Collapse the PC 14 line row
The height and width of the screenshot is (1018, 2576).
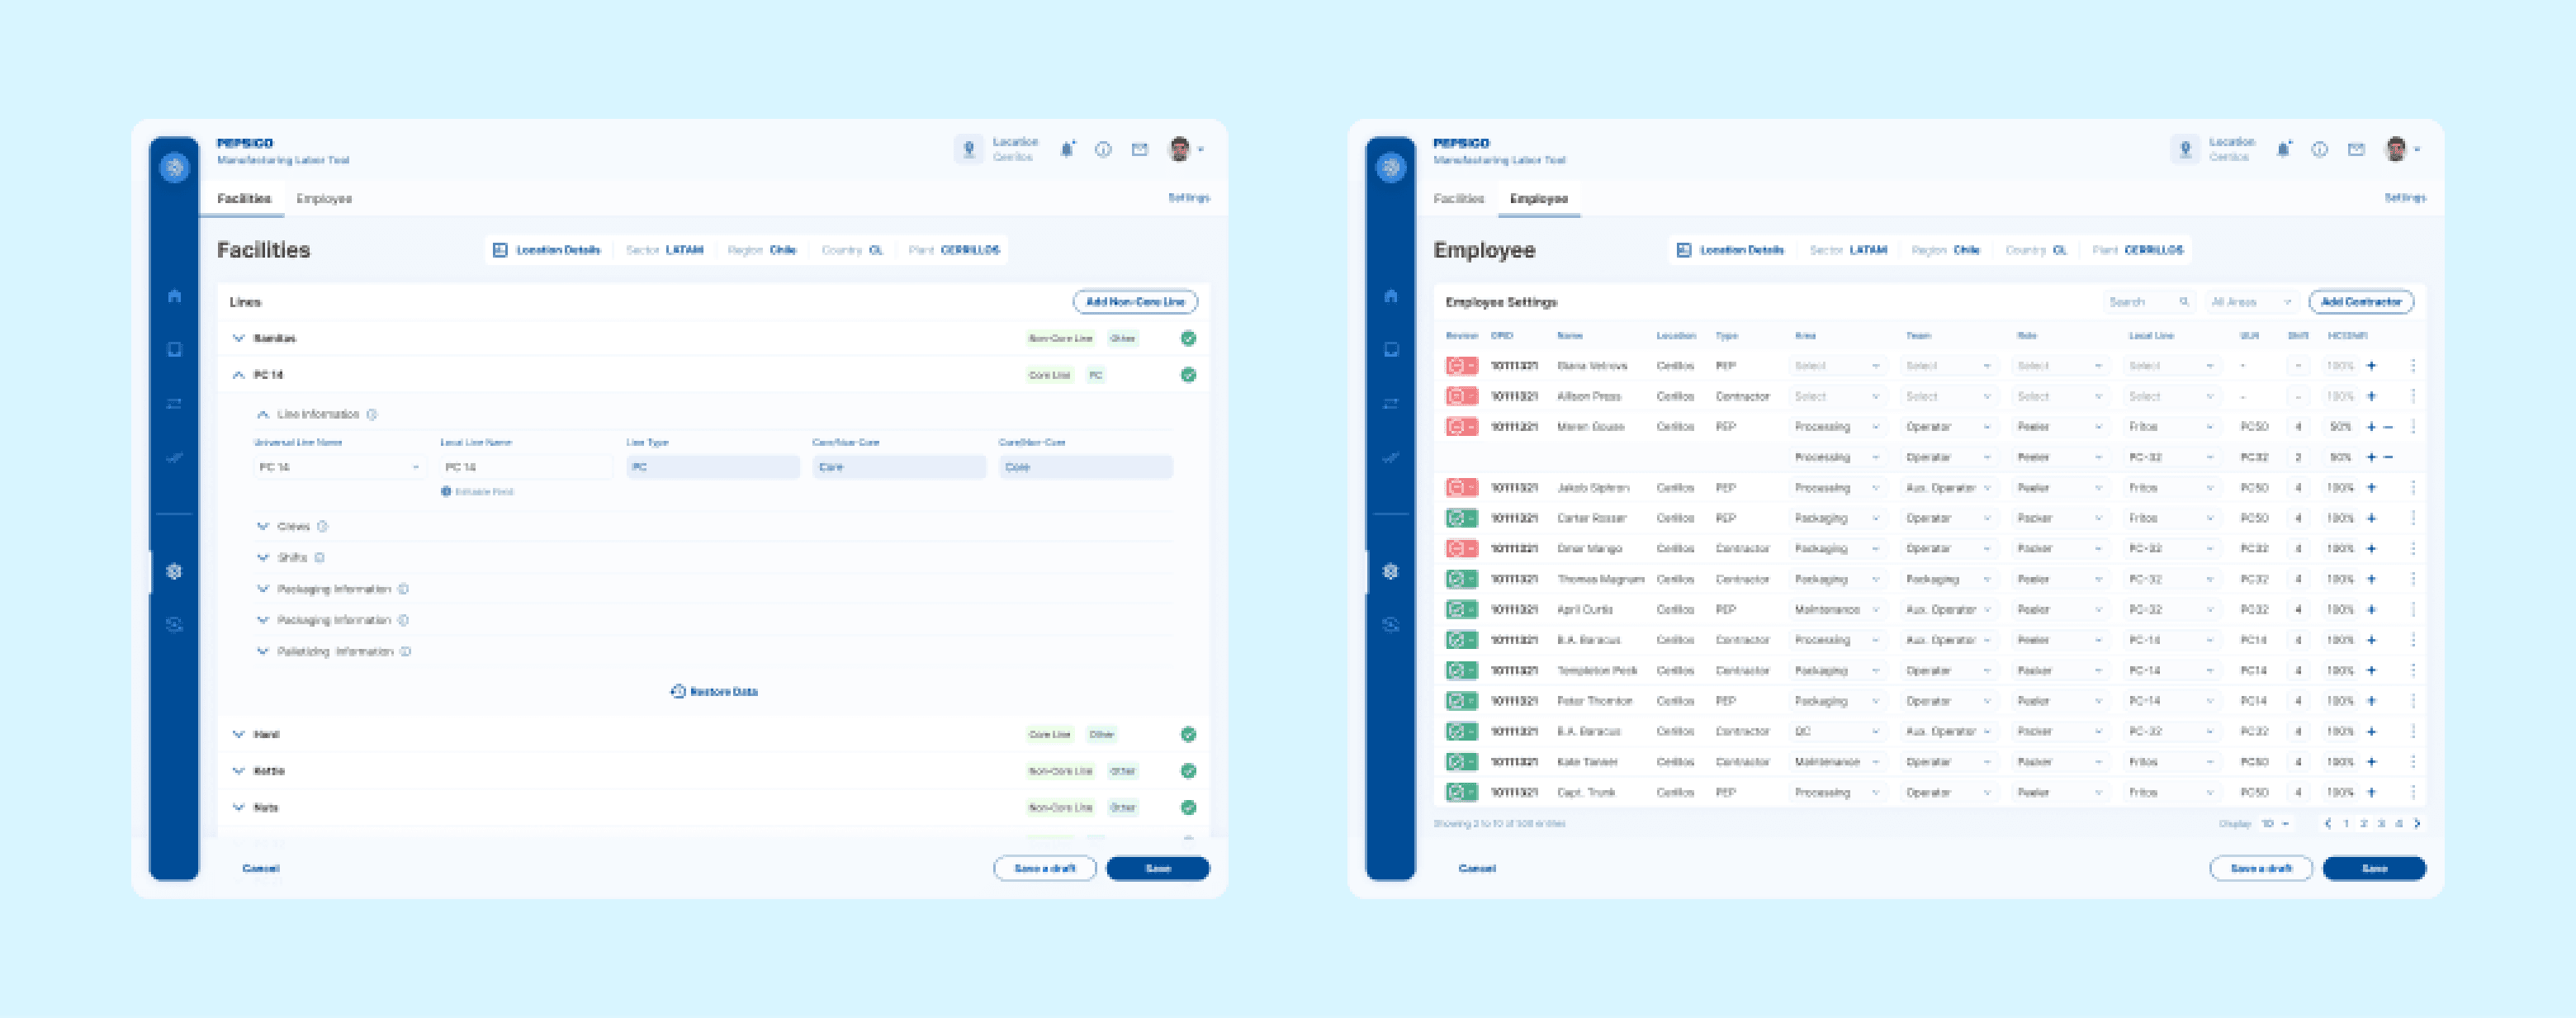tap(239, 375)
